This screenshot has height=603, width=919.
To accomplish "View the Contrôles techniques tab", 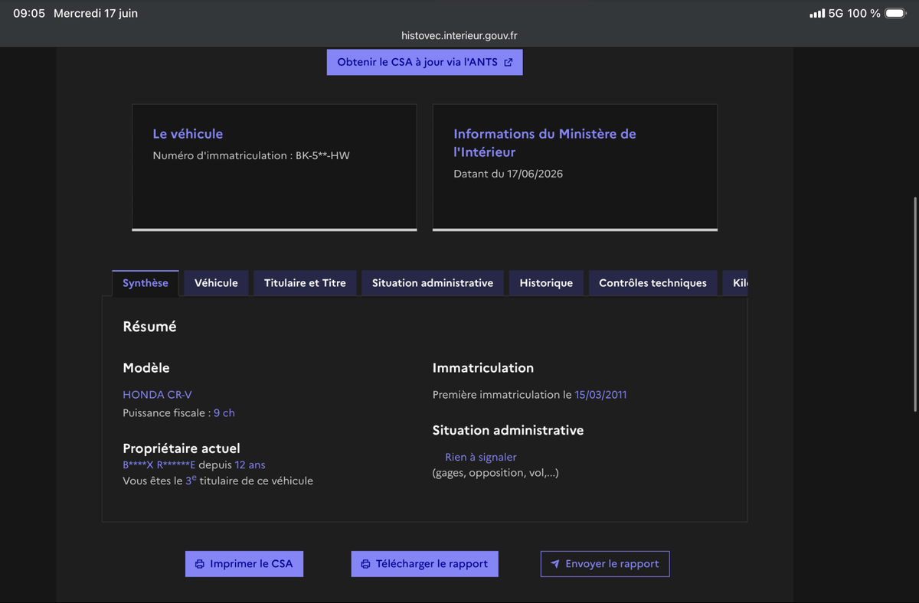I will pos(652,283).
